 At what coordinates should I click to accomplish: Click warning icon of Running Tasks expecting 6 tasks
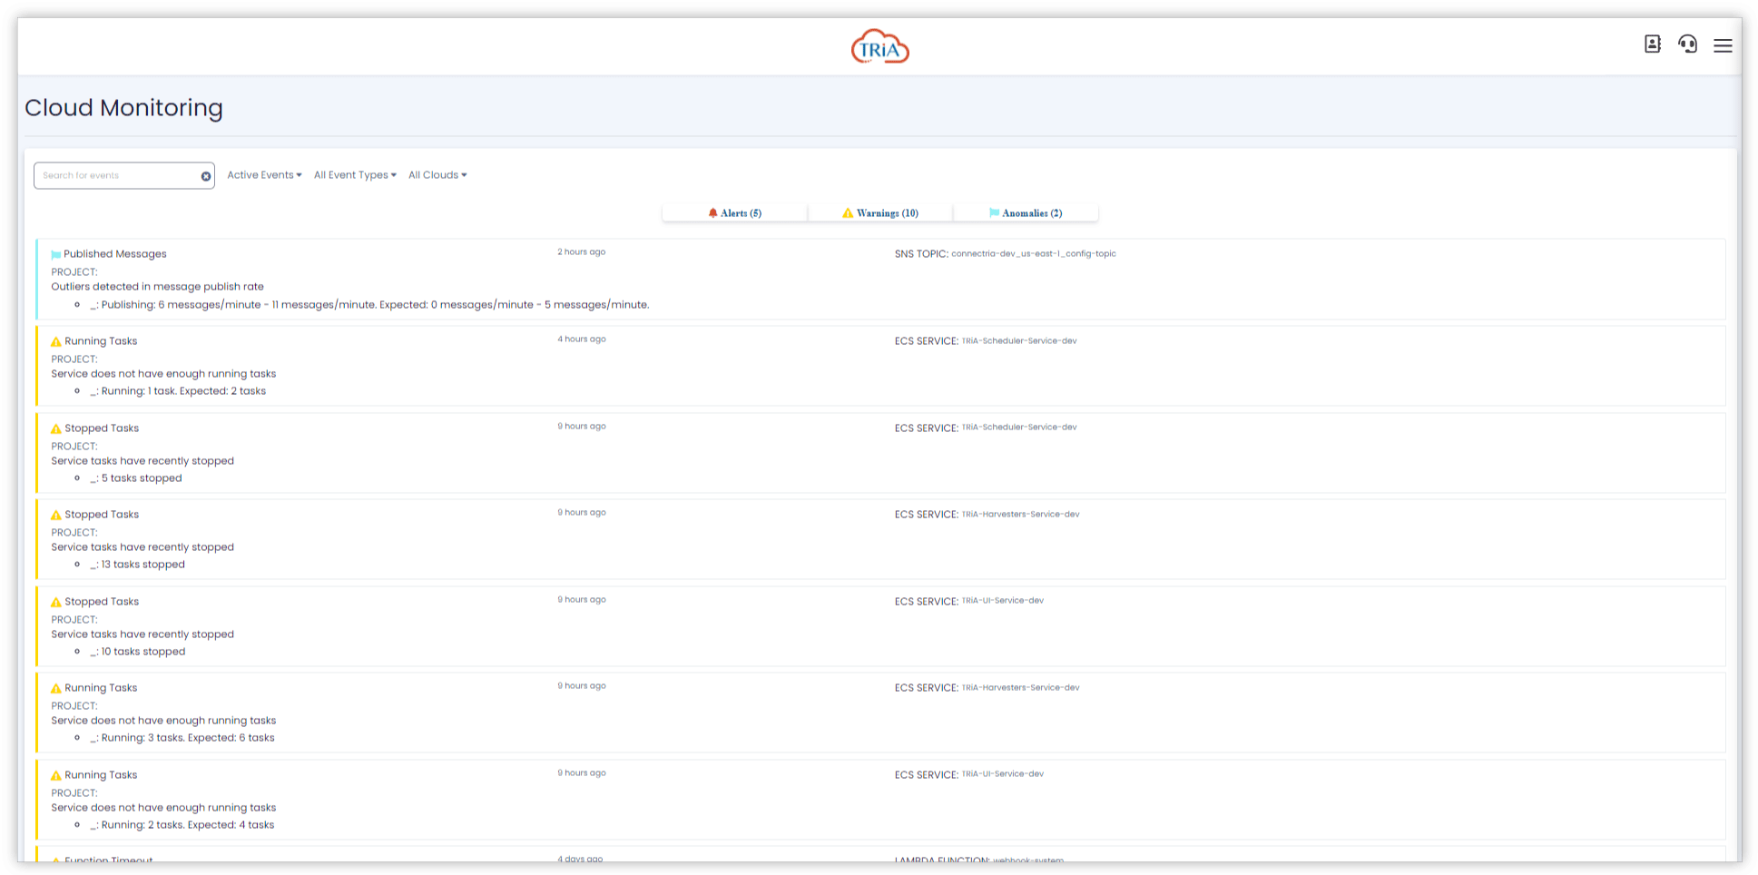(56, 689)
